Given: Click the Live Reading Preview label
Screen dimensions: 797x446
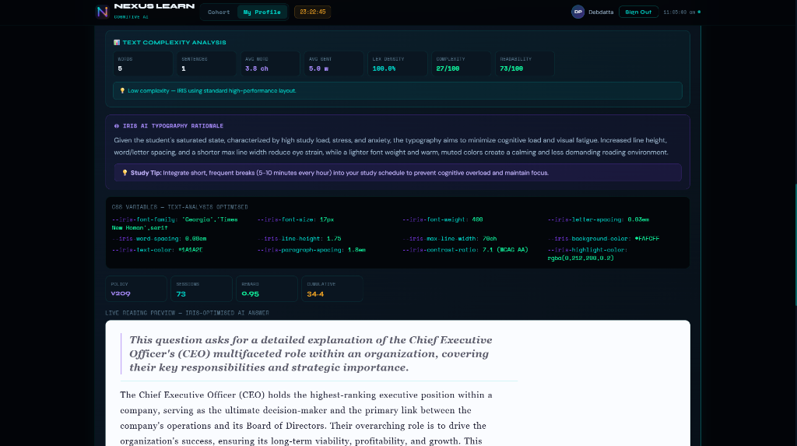Looking at the screenshot, I should [x=187, y=313].
